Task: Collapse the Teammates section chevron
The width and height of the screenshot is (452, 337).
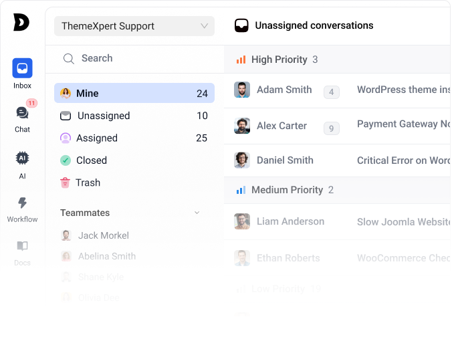Action: [197, 213]
